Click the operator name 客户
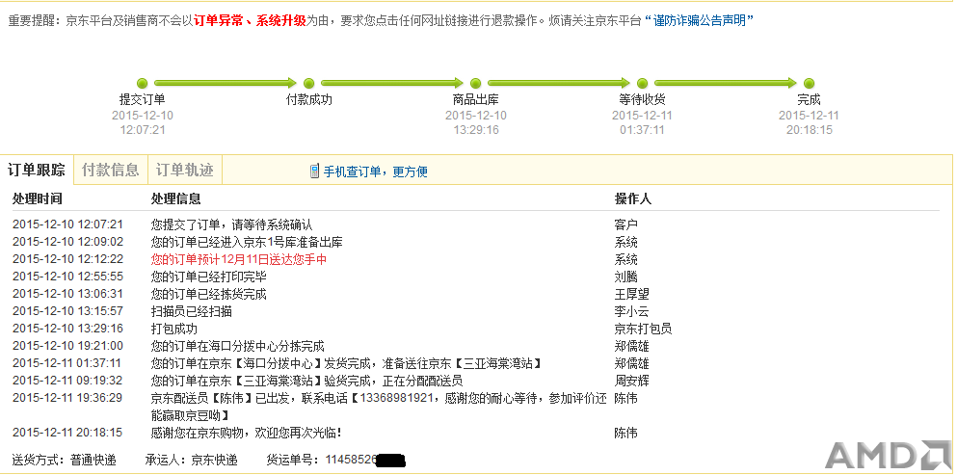 pyautogui.click(x=626, y=224)
